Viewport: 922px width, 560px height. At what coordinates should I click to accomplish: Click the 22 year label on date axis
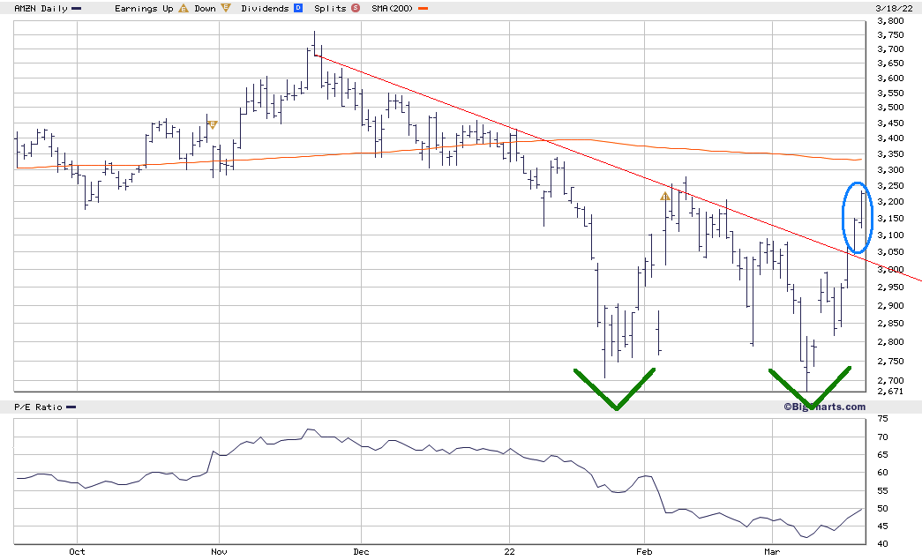tap(509, 551)
